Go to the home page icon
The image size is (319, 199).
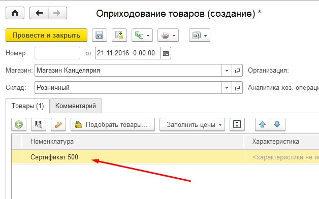point(15,13)
